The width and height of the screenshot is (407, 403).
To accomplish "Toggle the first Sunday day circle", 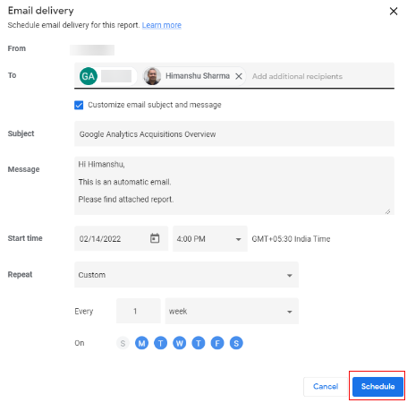I will 123,343.
